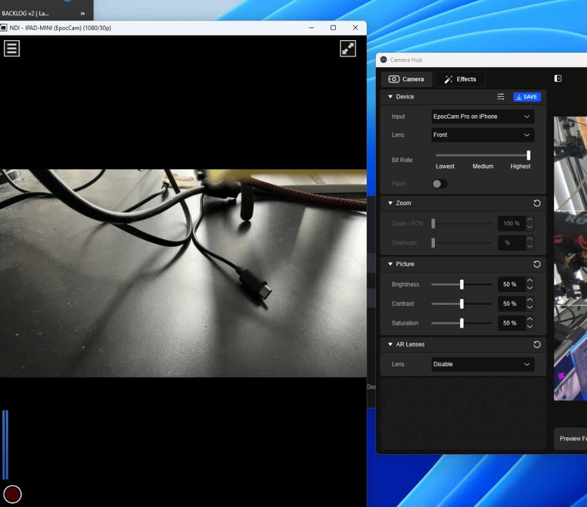The width and height of the screenshot is (587, 507).
Task: Reset the Zoom section settings
Action: click(537, 203)
